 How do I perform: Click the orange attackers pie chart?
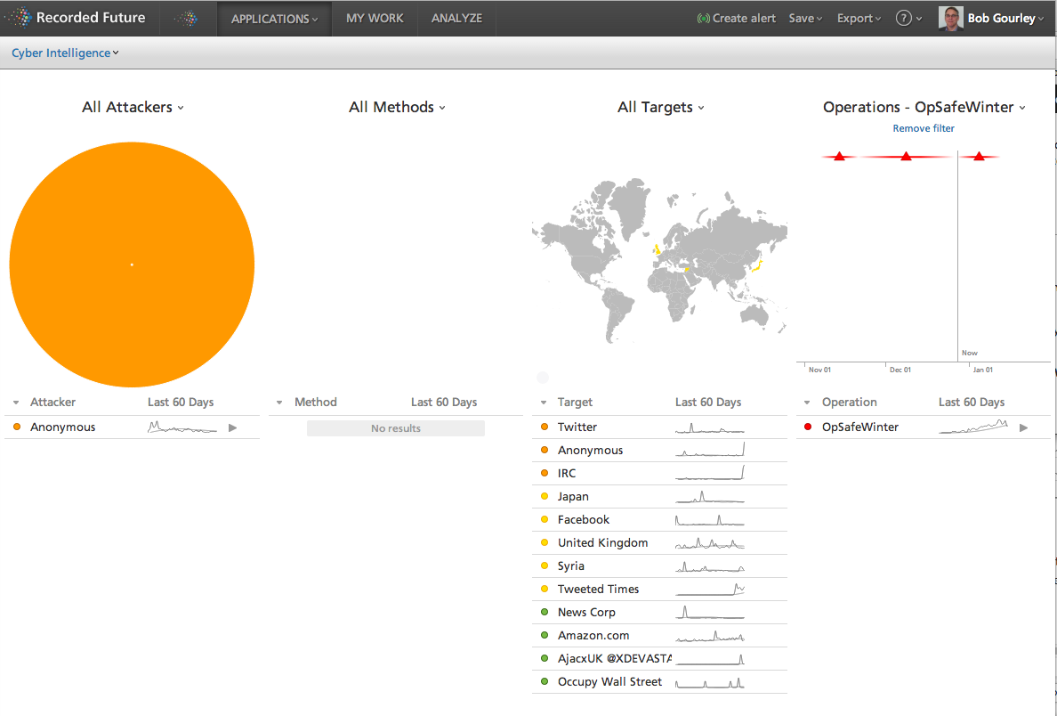pyautogui.click(x=132, y=264)
